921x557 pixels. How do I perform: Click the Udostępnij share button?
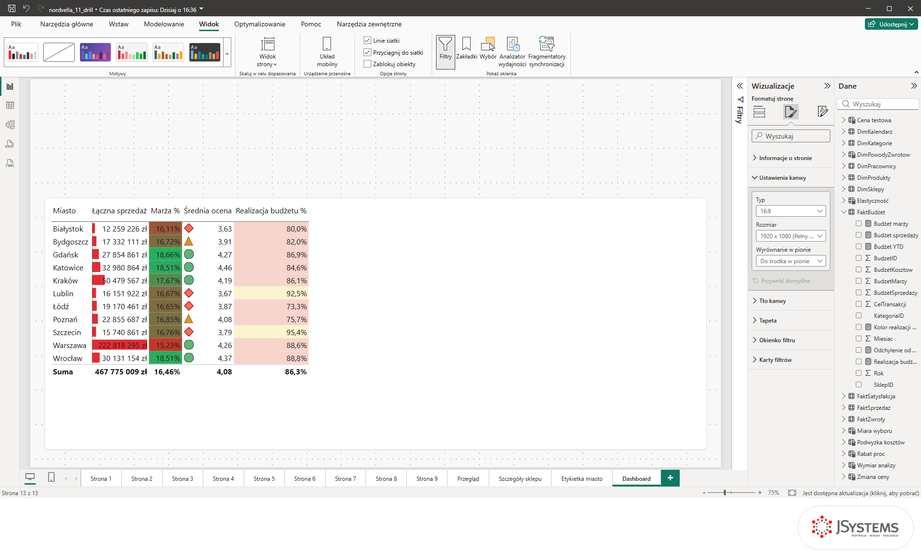click(x=891, y=24)
